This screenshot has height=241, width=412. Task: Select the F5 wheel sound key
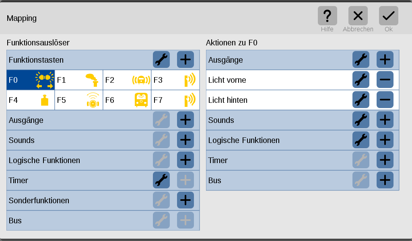79,100
